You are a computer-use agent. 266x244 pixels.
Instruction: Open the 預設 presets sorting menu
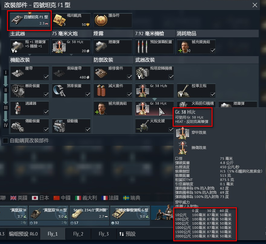point(127,234)
